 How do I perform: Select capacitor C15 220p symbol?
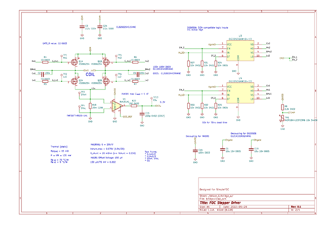click(142, 114)
